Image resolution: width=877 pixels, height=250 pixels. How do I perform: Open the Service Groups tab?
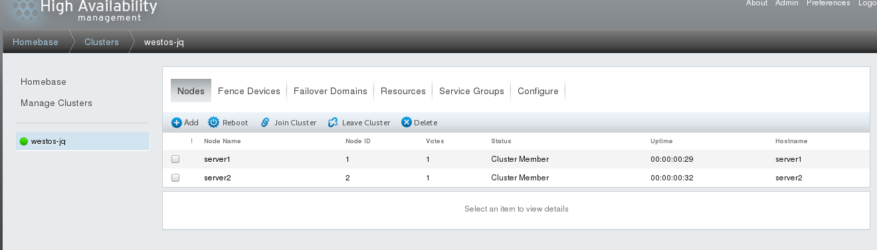coord(472,91)
